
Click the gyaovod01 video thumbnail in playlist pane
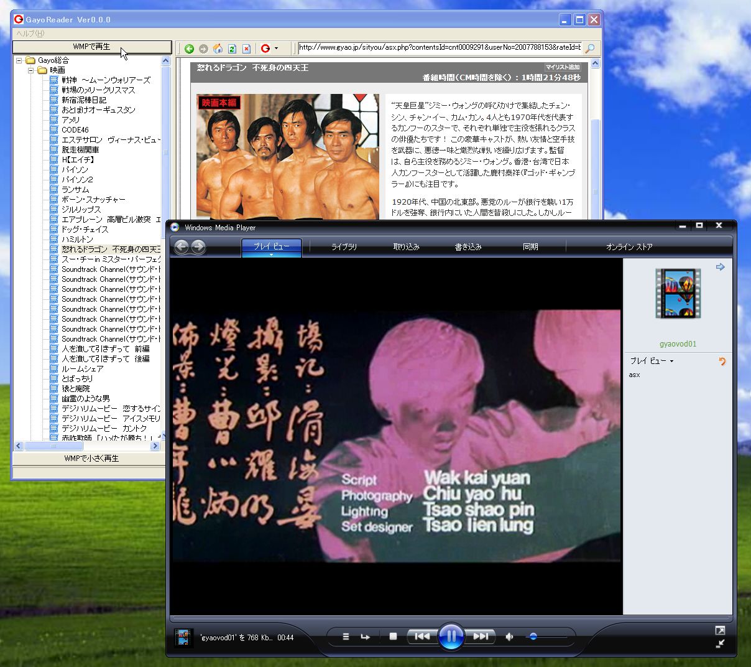678,294
